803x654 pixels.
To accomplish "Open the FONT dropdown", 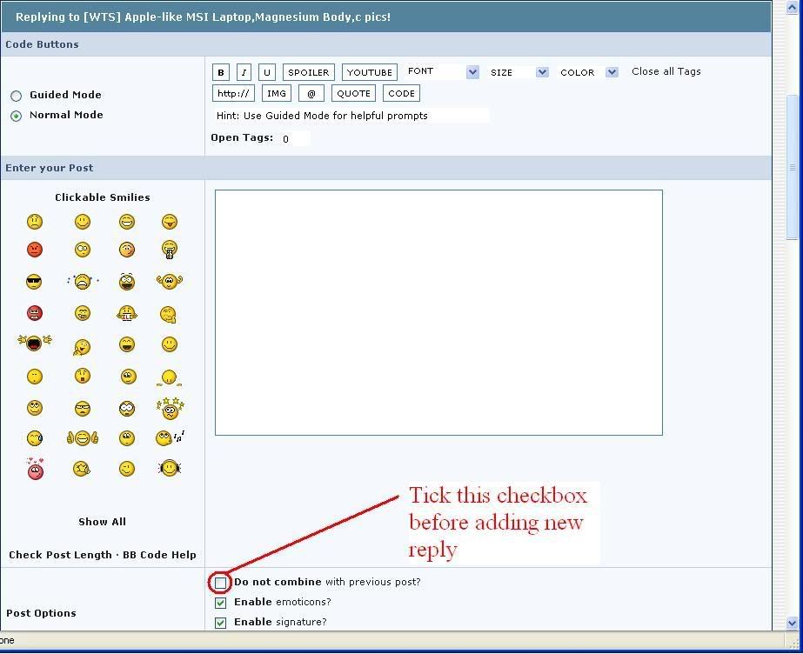I will (x=472, y=72).
